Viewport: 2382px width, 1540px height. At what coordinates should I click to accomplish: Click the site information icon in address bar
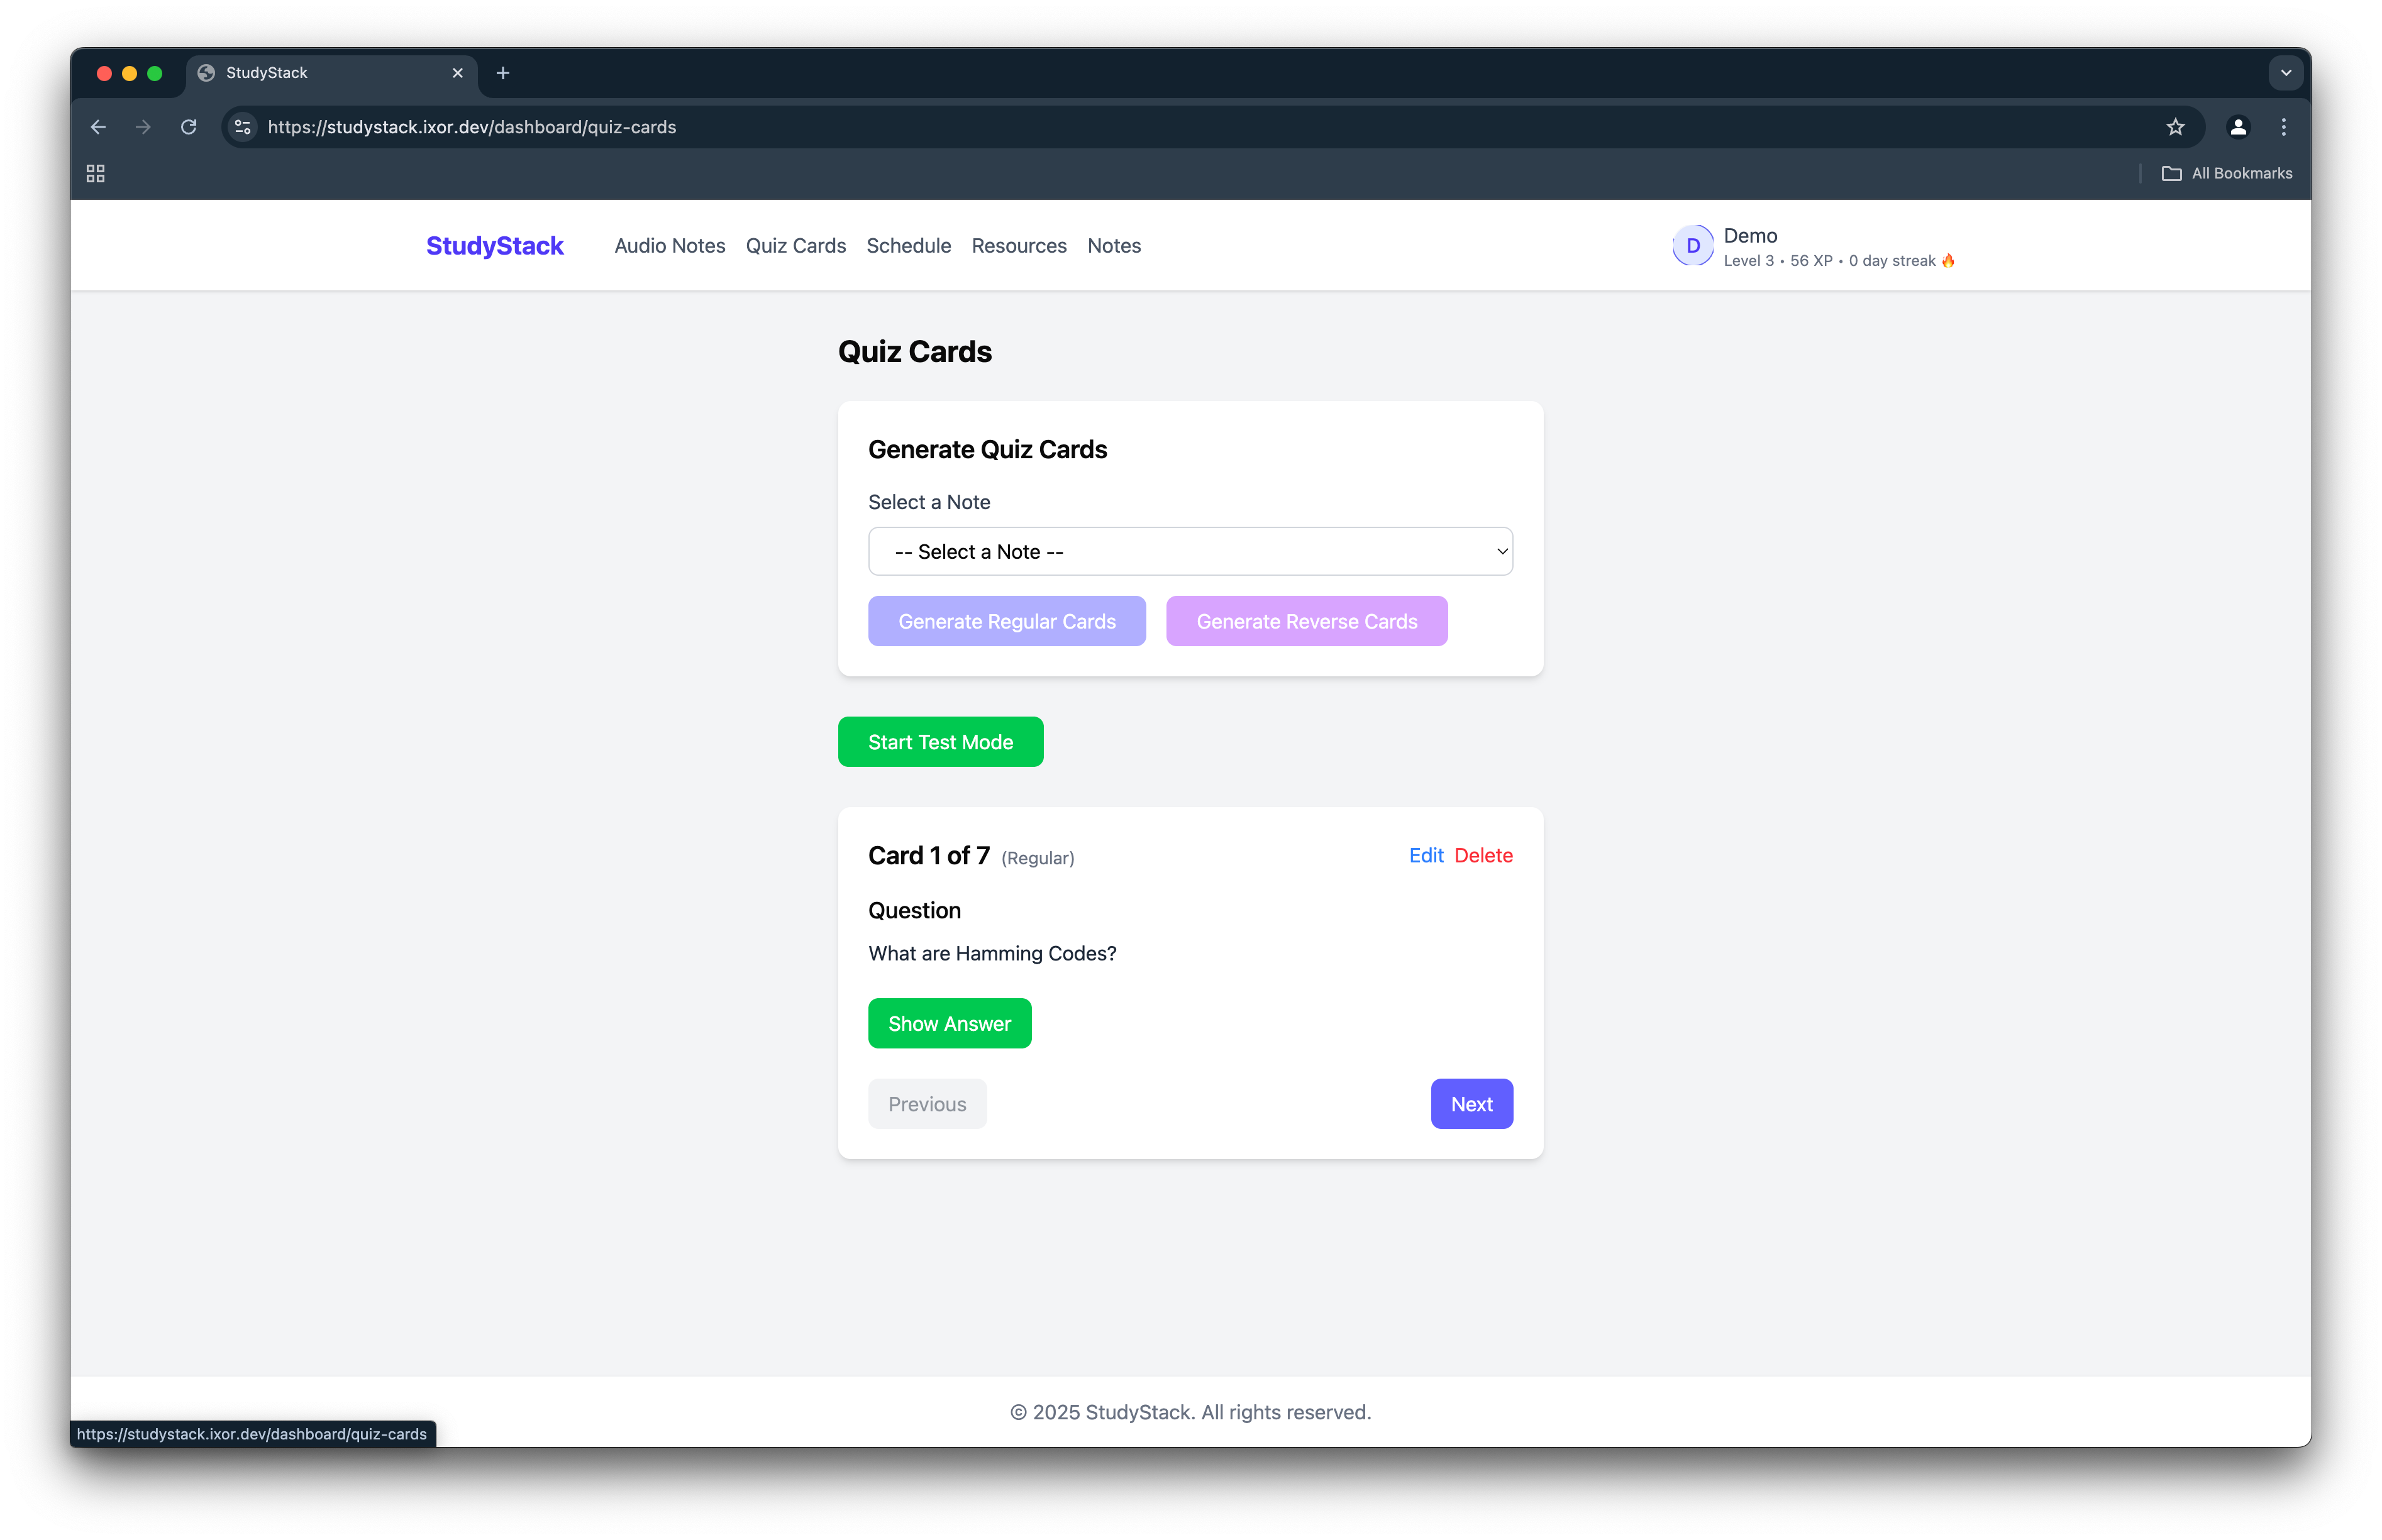tap(243, 127)
